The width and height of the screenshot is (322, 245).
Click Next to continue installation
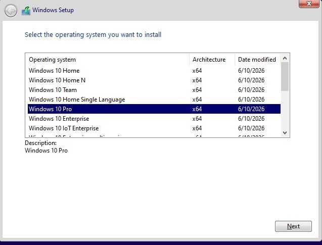[x=293, y=226]
